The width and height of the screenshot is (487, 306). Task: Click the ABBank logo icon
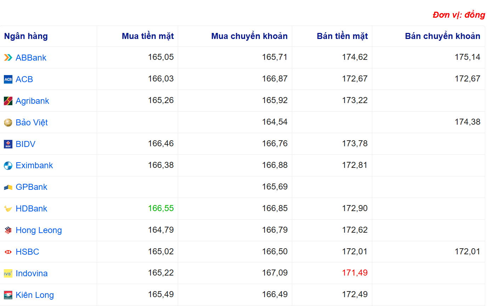point(8,58)
